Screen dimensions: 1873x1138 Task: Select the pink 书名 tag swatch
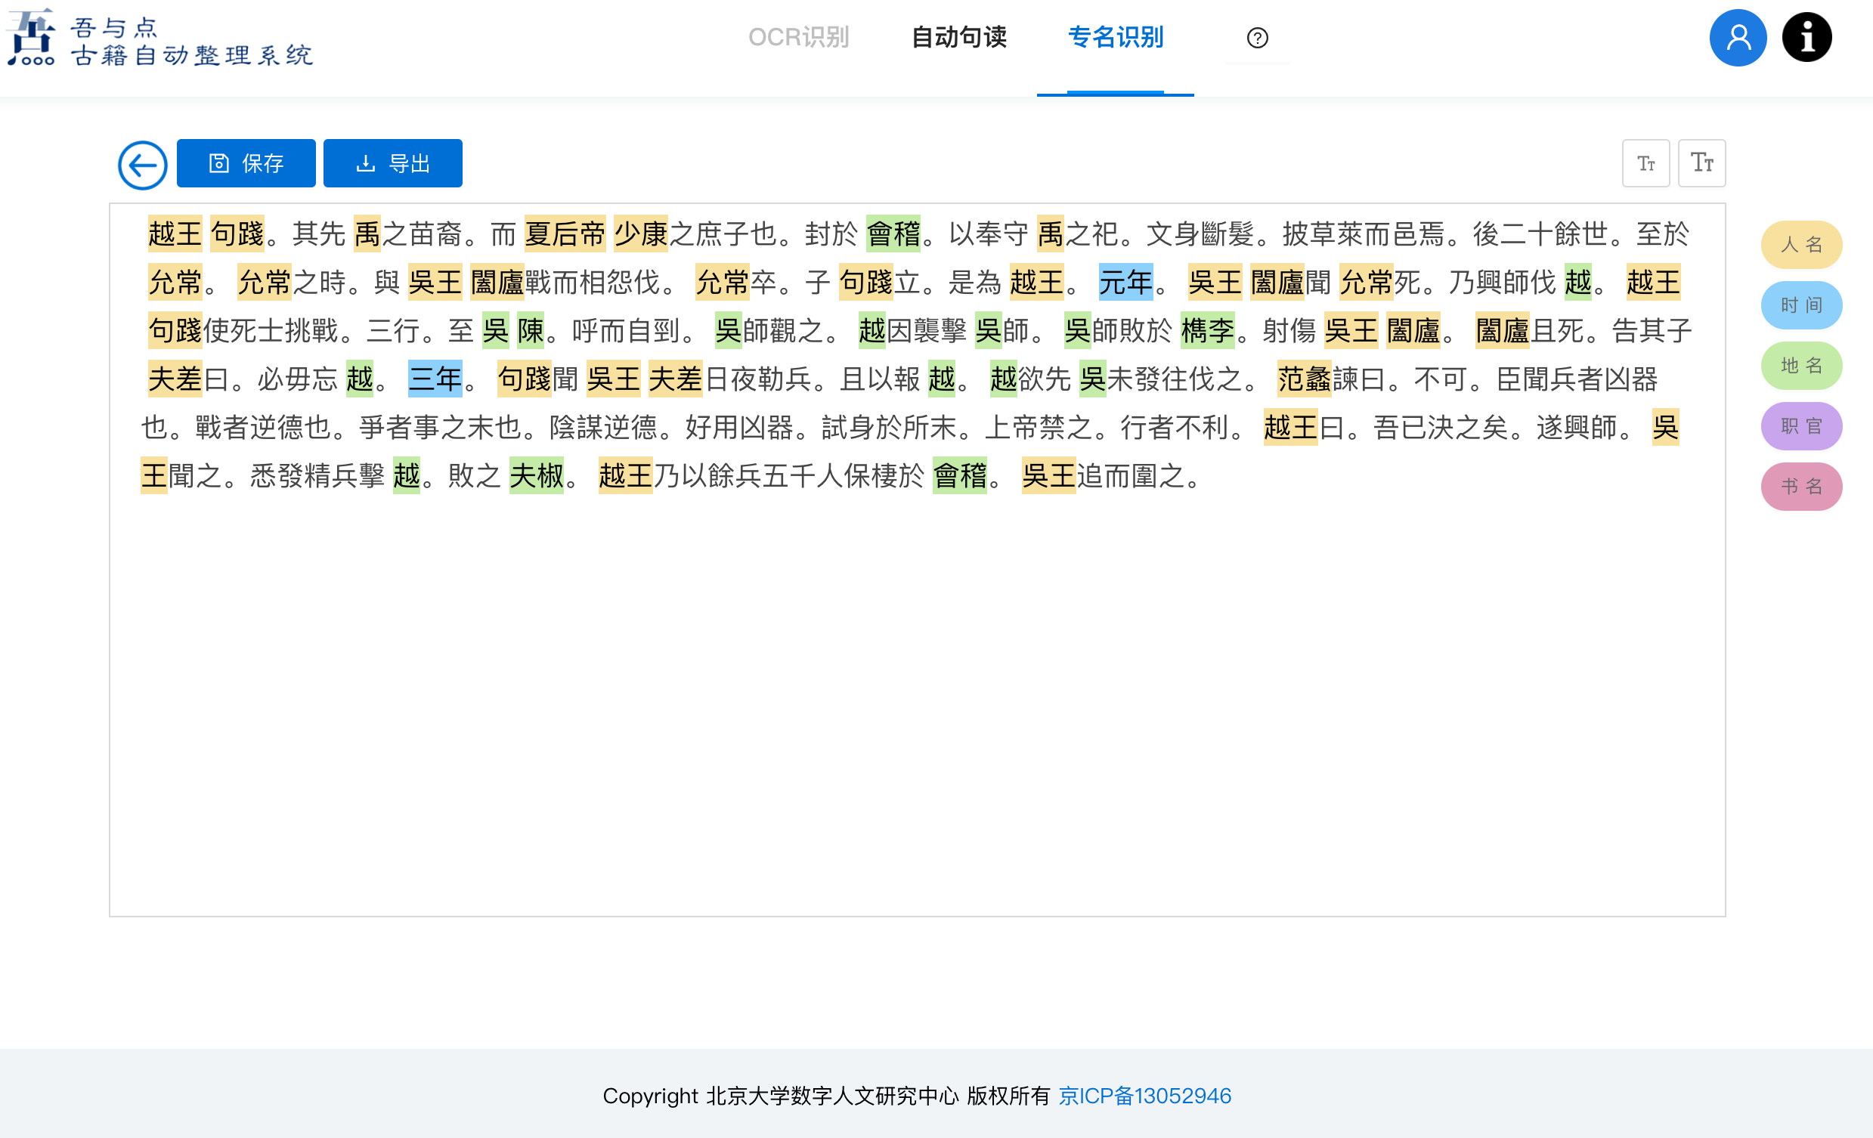1800,487
